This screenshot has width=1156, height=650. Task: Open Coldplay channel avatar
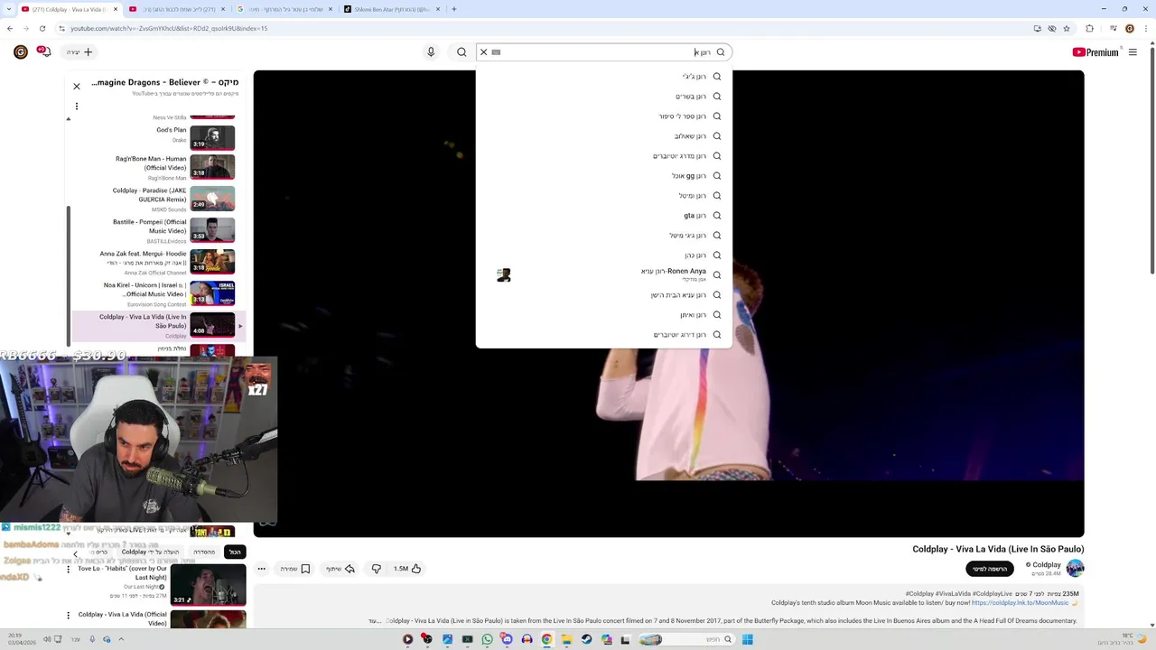point(1075,568)
